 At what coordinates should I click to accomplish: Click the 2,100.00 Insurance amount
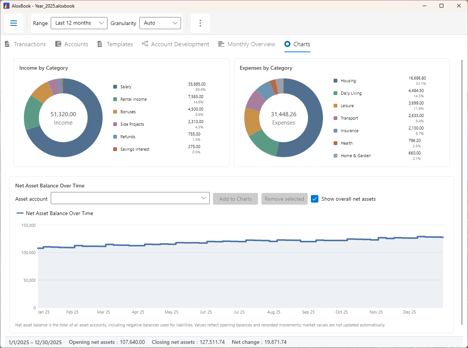tap(416, 128)
